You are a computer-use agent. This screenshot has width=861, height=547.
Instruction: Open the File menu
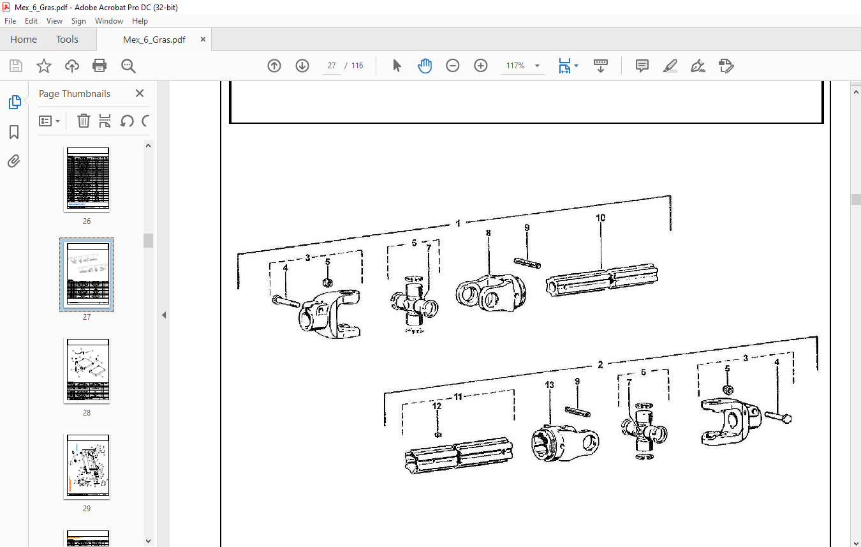coord(10,21)
